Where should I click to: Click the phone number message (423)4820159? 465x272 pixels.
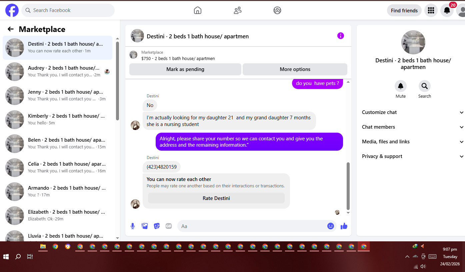(x=162, y=167)
